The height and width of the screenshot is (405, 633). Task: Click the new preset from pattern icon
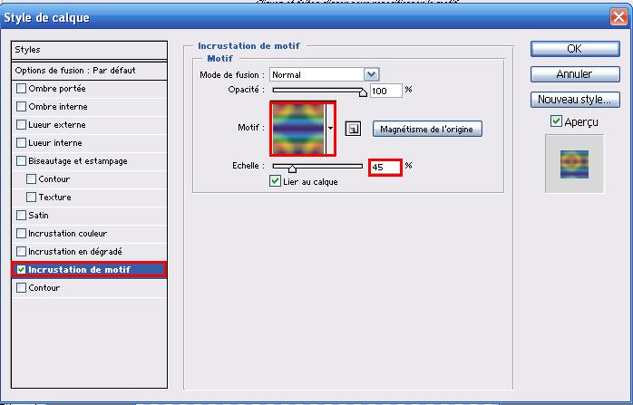point(354,129)
